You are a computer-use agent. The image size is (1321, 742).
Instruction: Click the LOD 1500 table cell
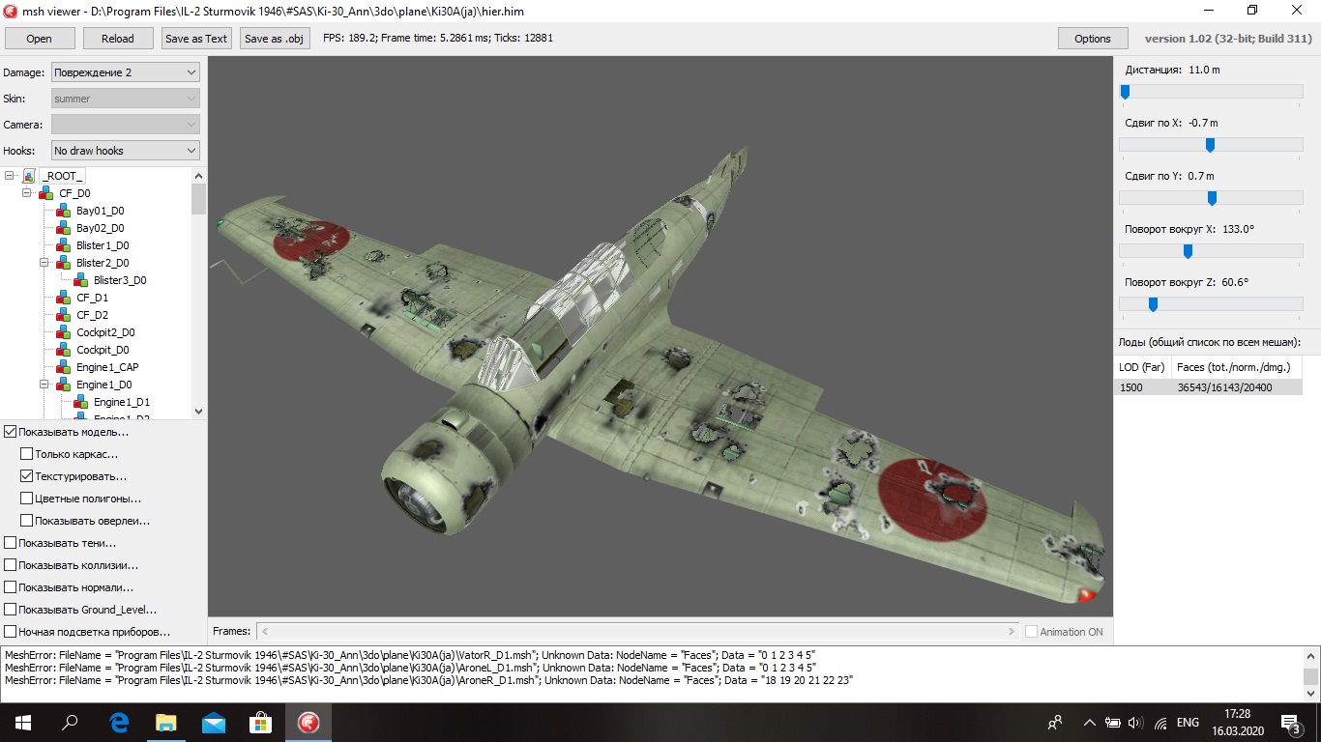click(1142, 387)
